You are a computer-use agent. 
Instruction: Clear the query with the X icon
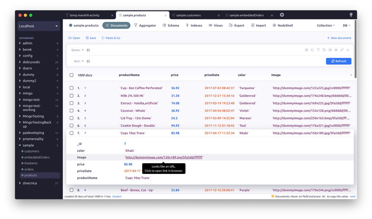pos(348,50)
